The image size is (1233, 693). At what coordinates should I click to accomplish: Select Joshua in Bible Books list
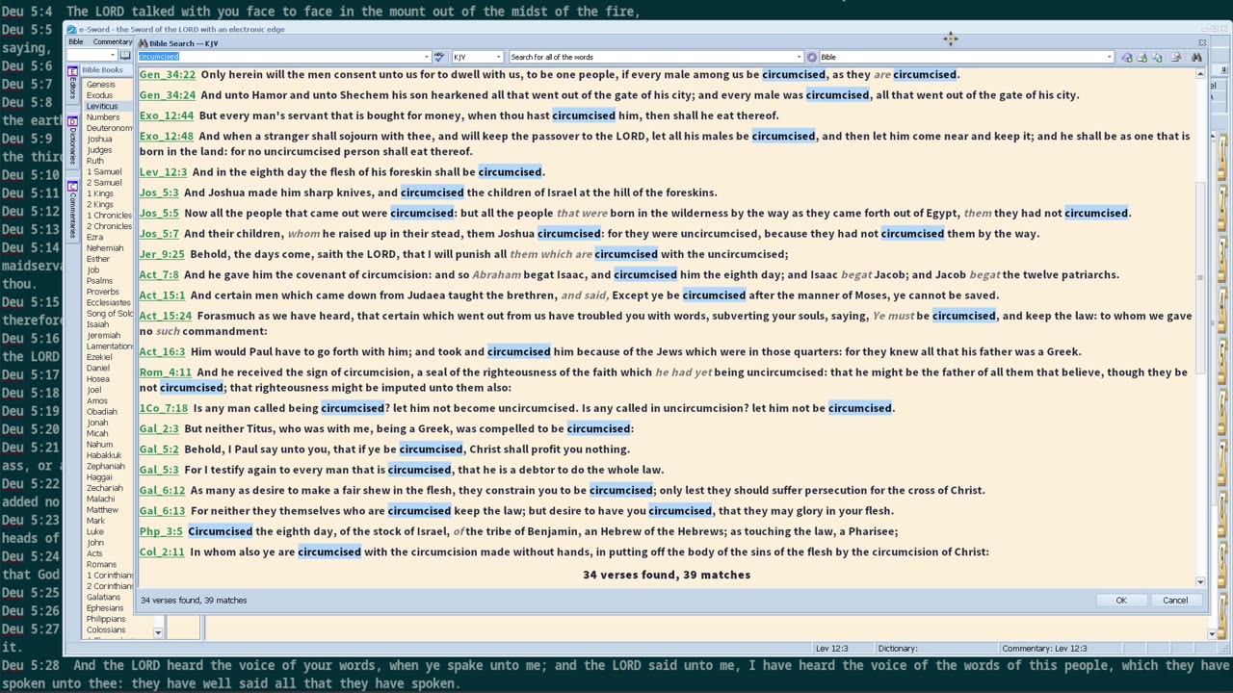point(99,139)
